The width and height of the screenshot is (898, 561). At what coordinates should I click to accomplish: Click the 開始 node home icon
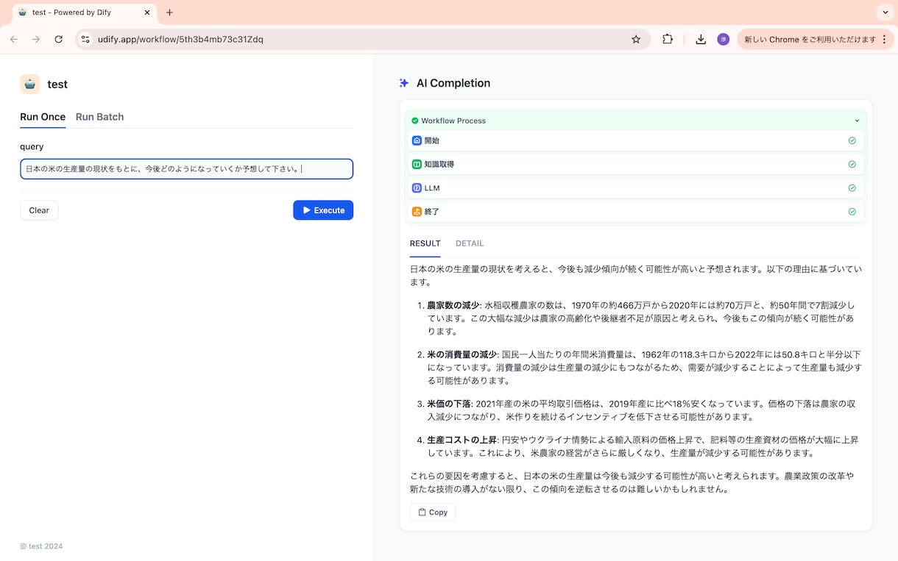417,140
